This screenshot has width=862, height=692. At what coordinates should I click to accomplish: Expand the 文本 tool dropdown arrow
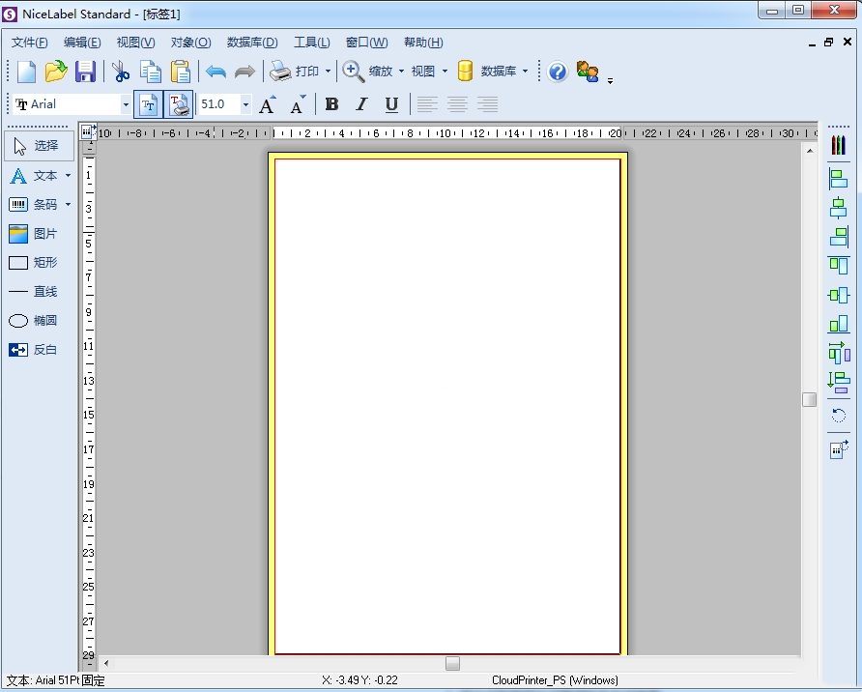coord(69,175)
